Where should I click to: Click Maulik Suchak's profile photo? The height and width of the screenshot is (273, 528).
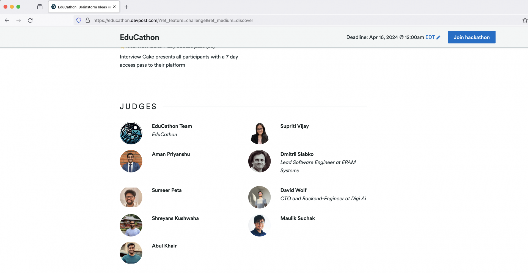260,225
